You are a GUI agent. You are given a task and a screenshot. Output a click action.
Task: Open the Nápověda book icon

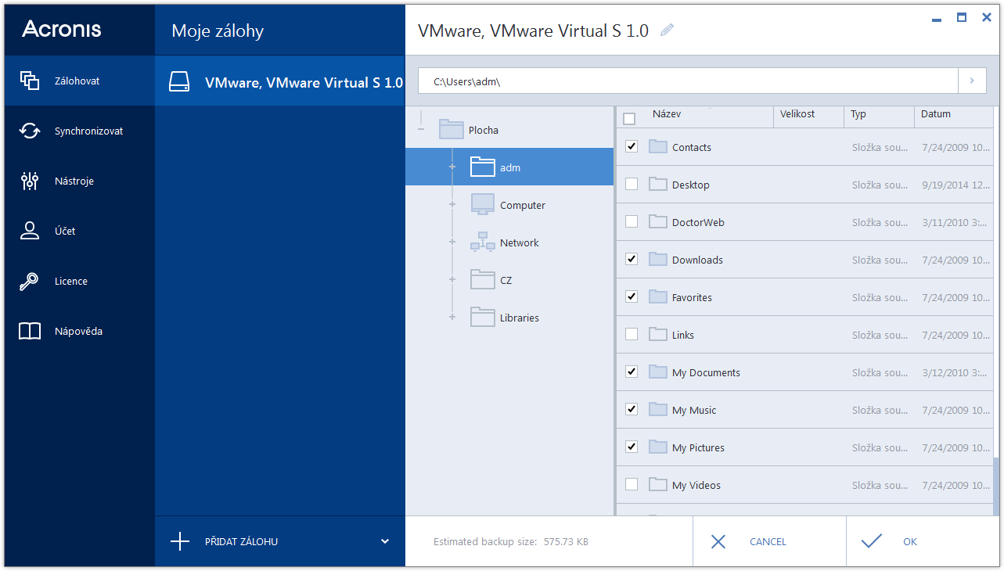click(30, 331)
